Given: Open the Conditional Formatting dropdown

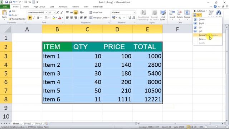Looking at the screenshot, I should point(143,15).
